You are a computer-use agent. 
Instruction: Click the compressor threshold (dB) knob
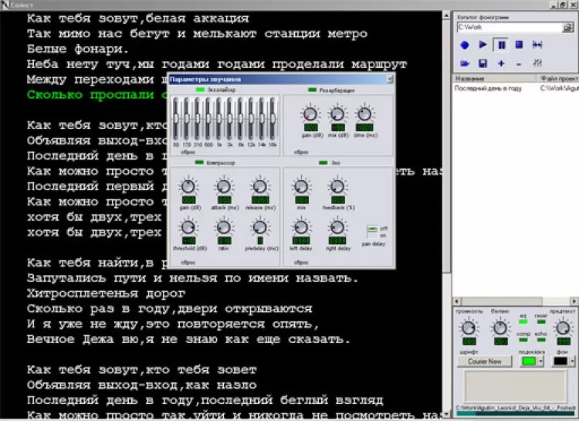point(188,227)
